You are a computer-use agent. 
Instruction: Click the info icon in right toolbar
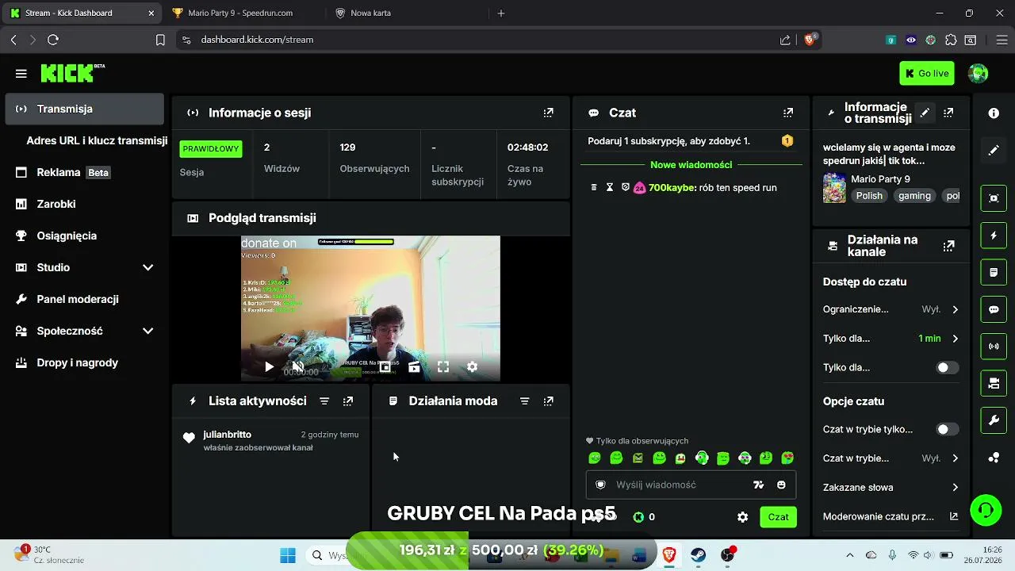click(994, 113)
